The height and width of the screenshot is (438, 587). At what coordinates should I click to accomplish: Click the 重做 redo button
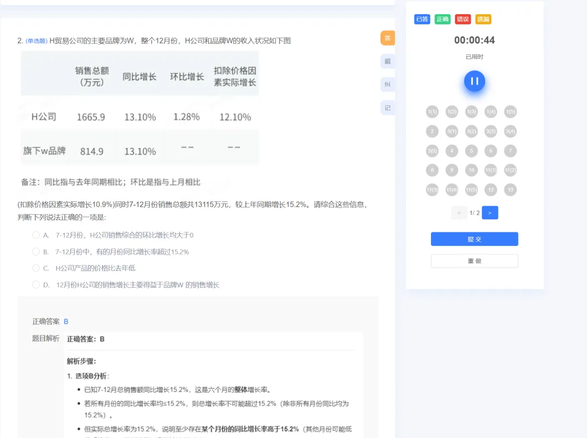[x=474, y=261]
